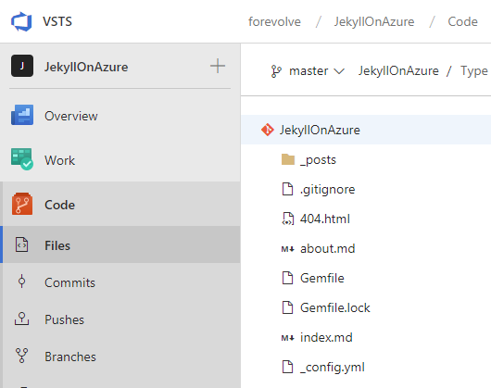This screenshot has height=388, width=491.
Task: Click the branch icon beside master
Action: pos(276,71)
